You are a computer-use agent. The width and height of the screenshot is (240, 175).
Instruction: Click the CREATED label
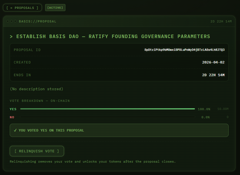point(22,62)
